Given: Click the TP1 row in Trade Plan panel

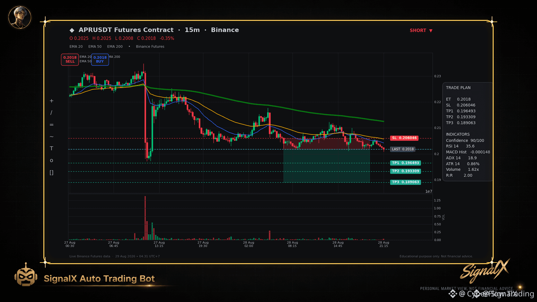Looking at the screenshot, I should click(461, 111).
